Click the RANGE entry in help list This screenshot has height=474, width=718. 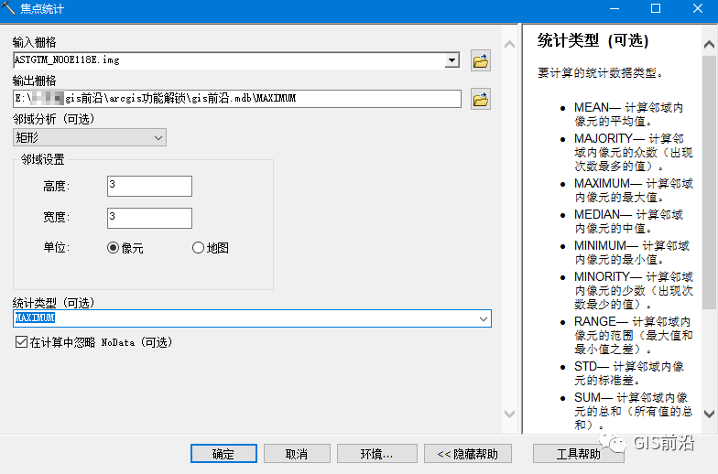click(x=634, y=335)
